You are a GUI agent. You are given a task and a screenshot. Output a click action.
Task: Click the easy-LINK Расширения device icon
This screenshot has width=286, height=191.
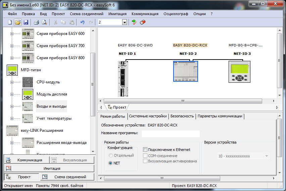pos(12,130)
